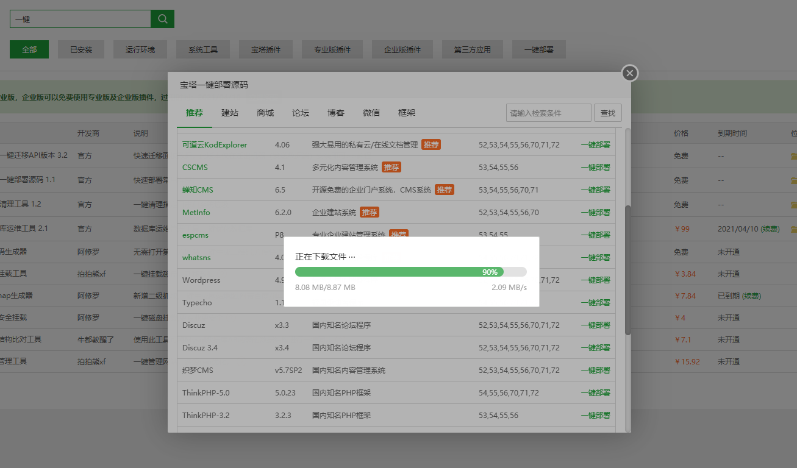Open the whatsns link

(x=196, y=258)
